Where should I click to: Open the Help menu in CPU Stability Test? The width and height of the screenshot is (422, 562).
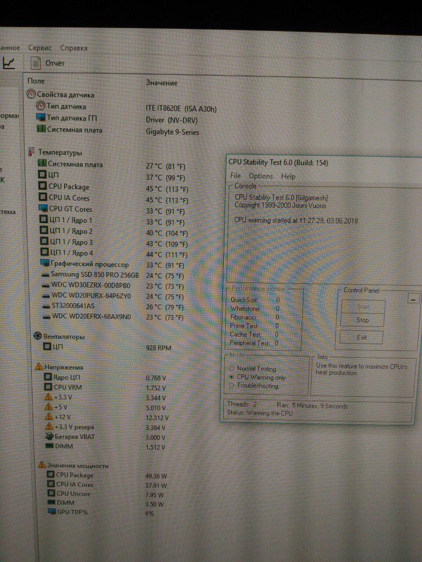[288, 176]
